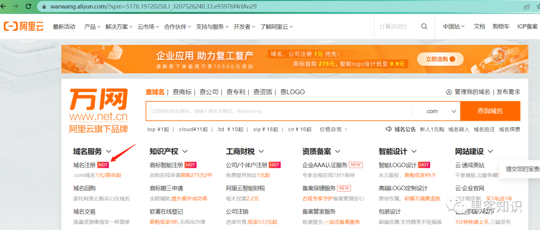
Task: Click the HOT badge beside 商标智能注册
Action: pyautogui.click(x=190, y=165)
